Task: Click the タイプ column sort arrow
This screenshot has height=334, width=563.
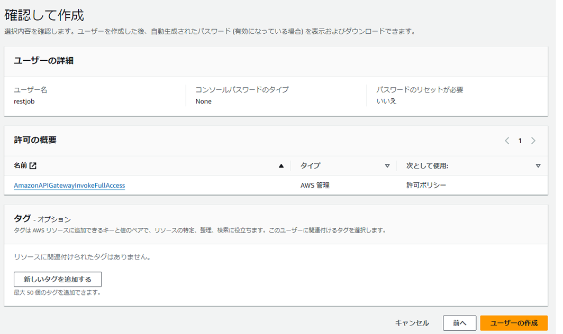Action: coord(387,166)
